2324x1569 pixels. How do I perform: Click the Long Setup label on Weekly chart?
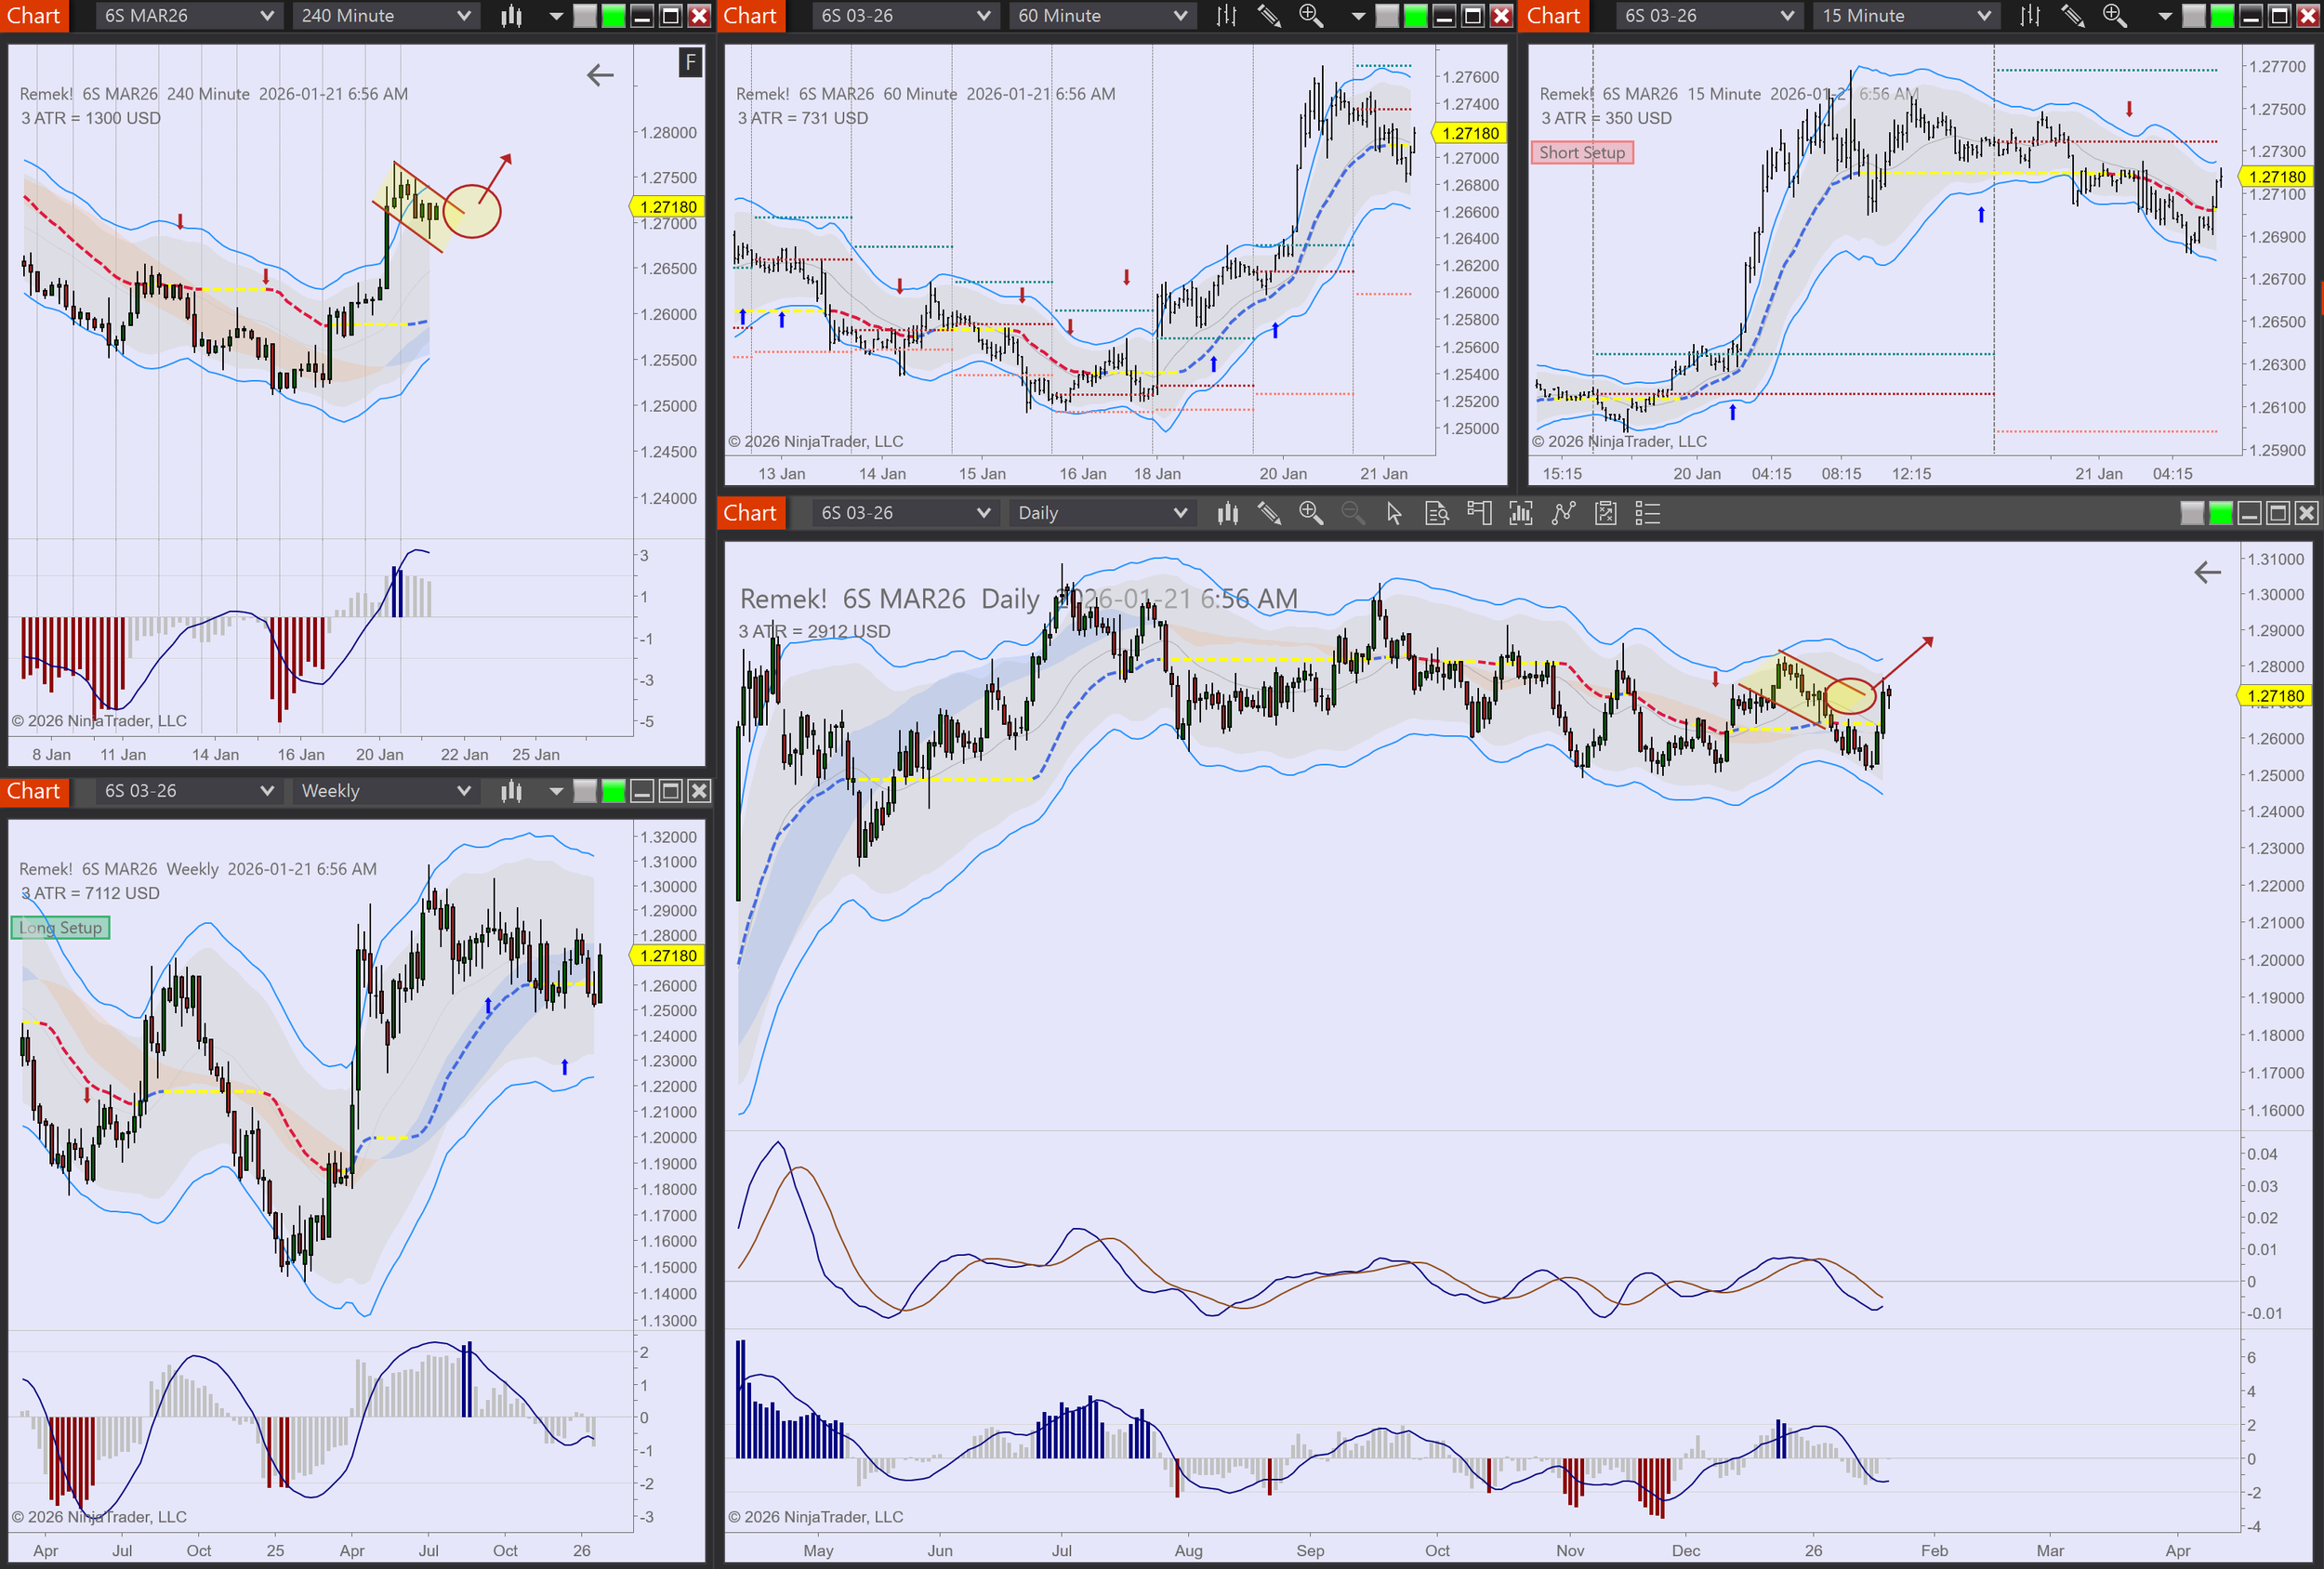[x=60, y=927]
